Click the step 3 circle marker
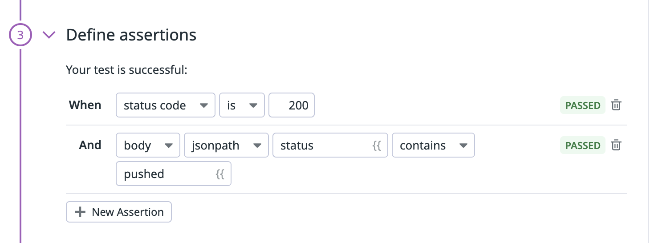Viewport: 650px width, 243px height. click(20, 35)
